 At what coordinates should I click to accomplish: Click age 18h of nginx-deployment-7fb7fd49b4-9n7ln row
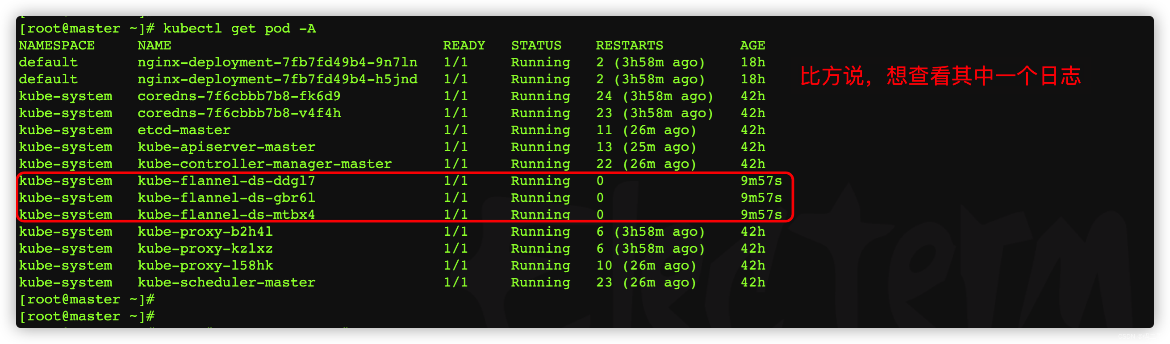pos(752,62)
